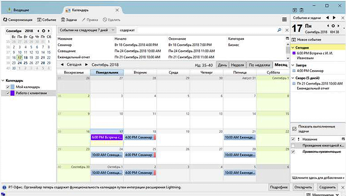This screenshot has height=196, width=346.
Task: Click the search magnifier icon
Action: [279, 30]
